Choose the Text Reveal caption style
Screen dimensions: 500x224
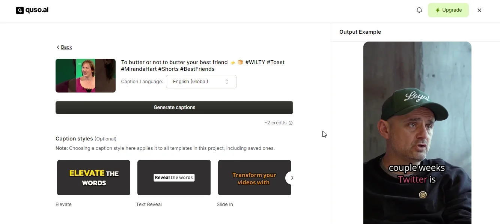pyautogui.click(x=174, y=178)
